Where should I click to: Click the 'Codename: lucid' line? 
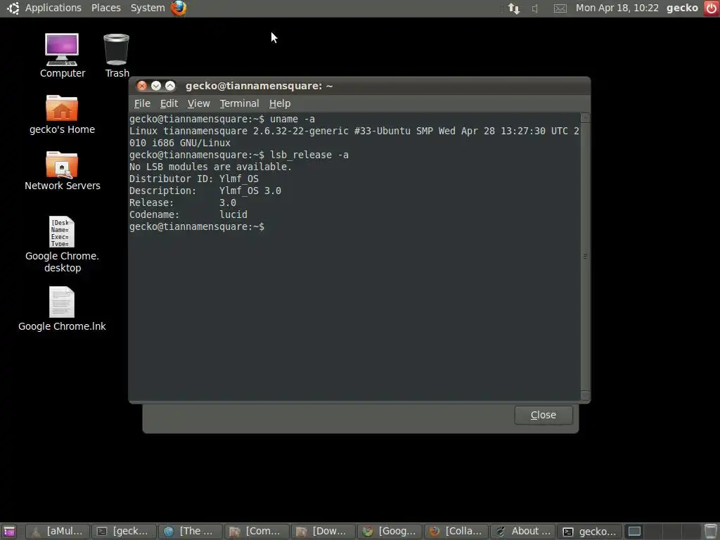pos(188,214)
